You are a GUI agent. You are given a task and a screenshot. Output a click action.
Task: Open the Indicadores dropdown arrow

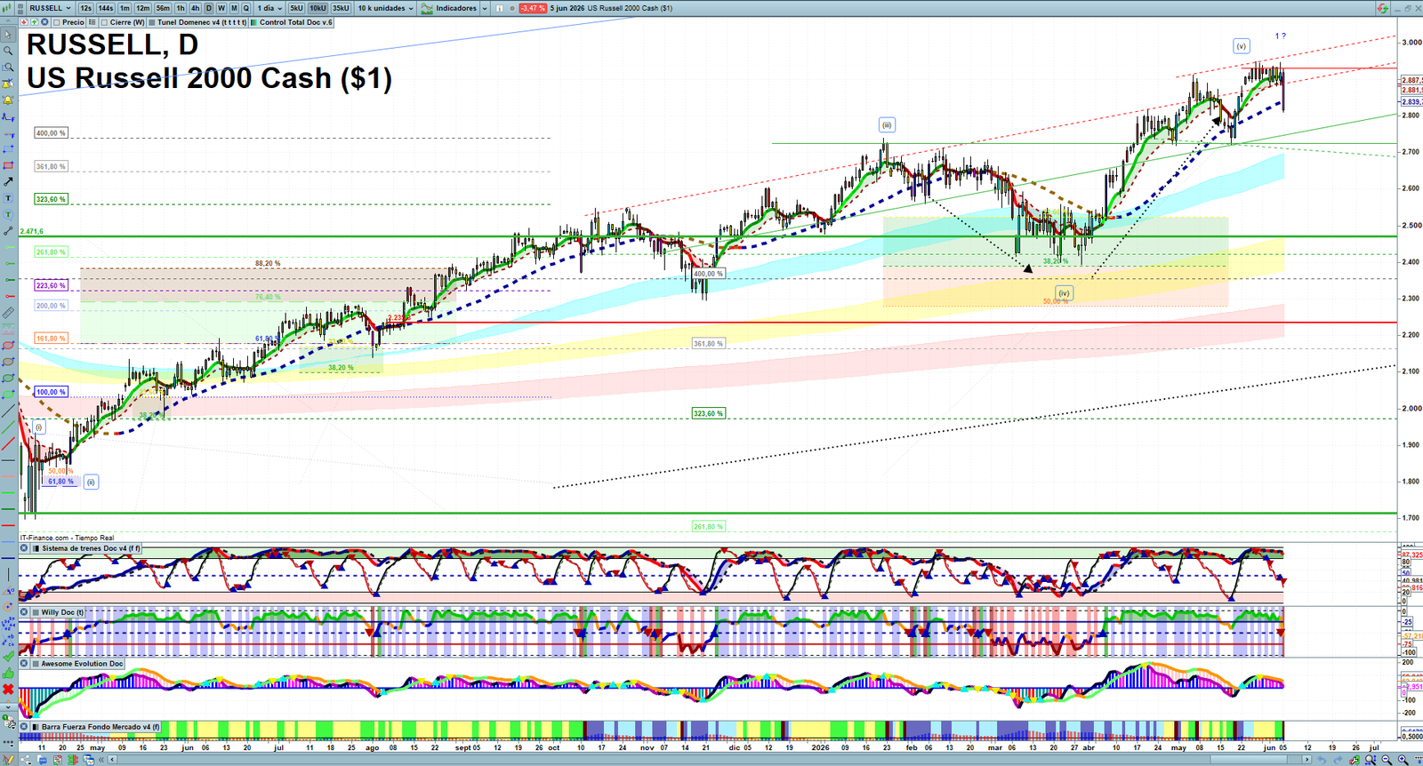tap(485, 8)
